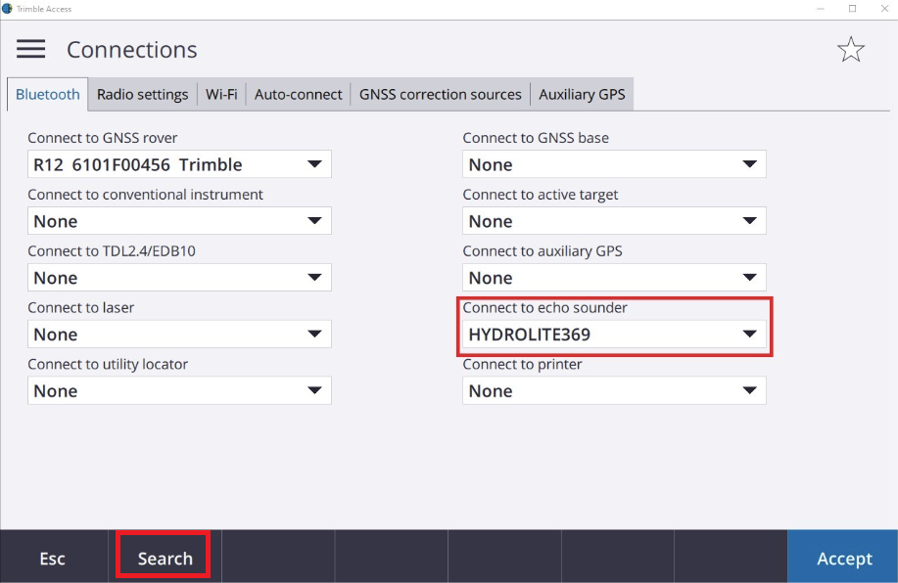Image resolution: width=898 pixels, height=583 pixels.
Task: Open the Auto-connect tab
Action: coord(298,95)
